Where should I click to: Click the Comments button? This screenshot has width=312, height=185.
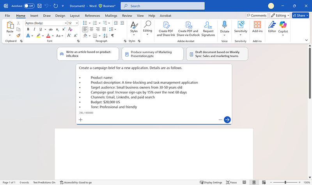coord(257,15)
